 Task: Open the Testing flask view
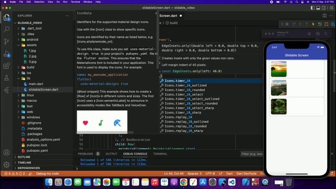pos(7,78)
